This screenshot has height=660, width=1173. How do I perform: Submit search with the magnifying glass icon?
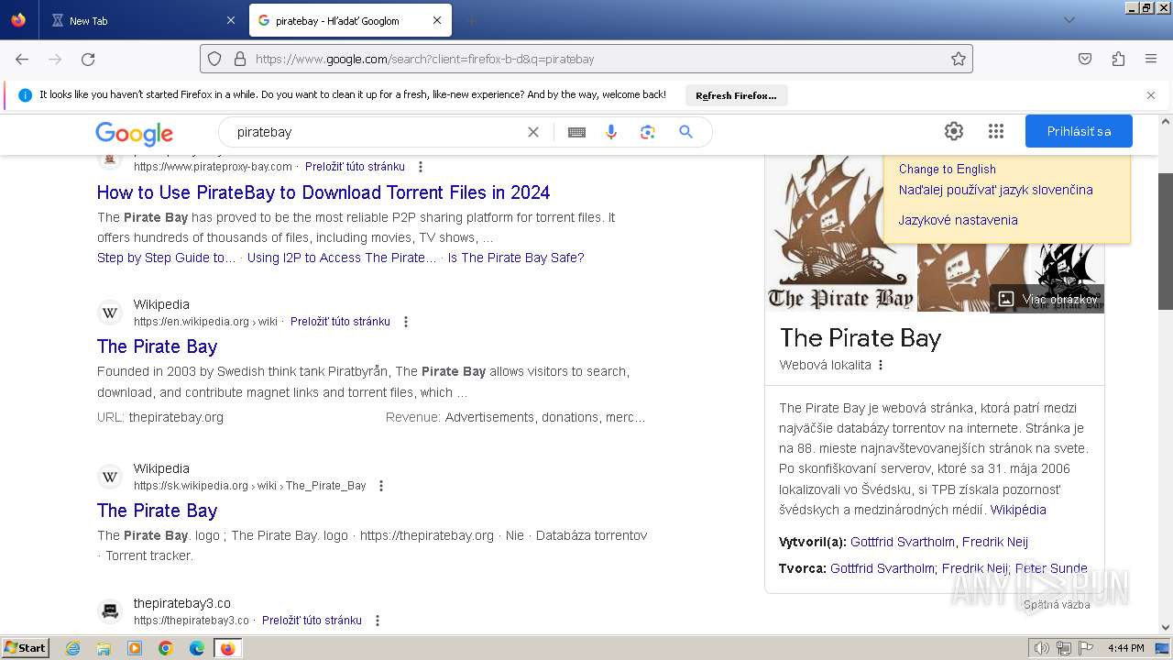pyautogui.click(x=685, y=132)
